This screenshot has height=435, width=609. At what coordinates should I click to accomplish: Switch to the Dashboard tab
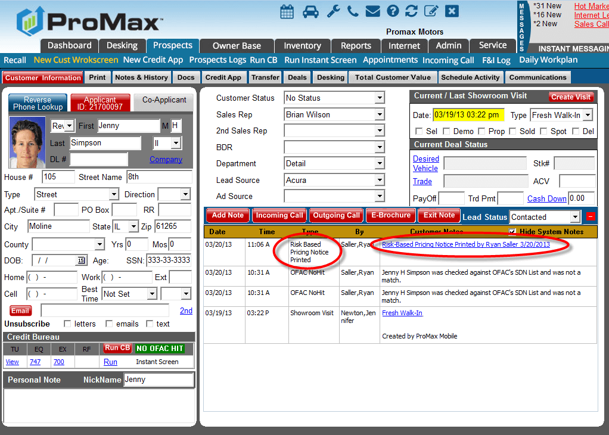(x=69, y=45)
